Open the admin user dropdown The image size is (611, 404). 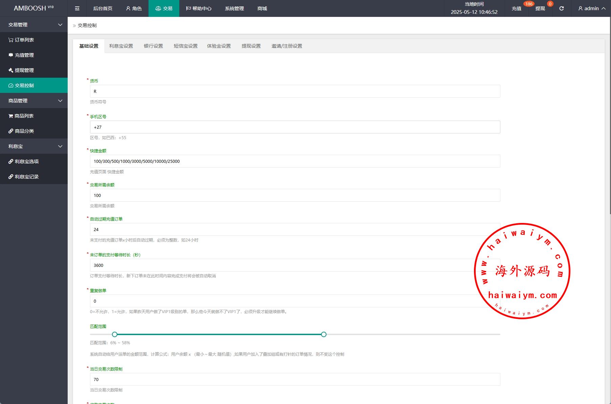coord(591,8)
